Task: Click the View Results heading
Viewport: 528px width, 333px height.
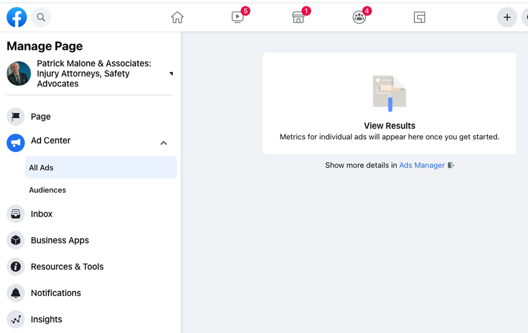Action: (x=389, y=125)
